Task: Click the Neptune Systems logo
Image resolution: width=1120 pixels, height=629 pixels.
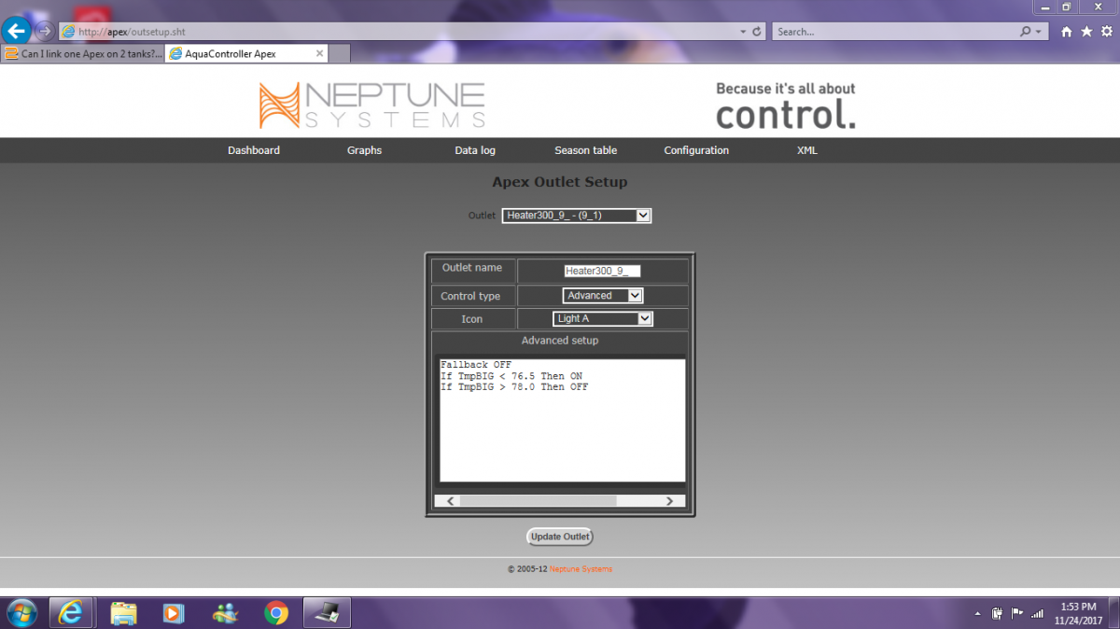Action: click(371, 105)
